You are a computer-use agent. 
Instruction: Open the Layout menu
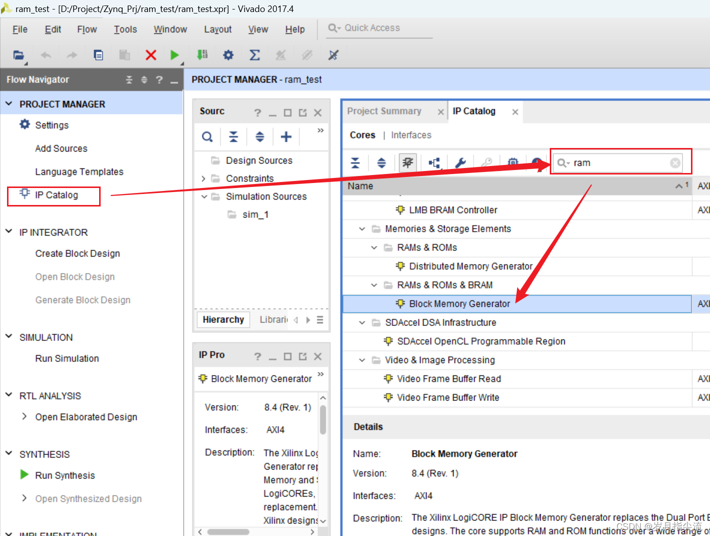(218, 29)
